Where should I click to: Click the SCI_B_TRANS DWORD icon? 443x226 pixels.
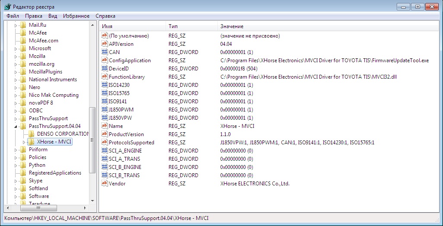105,175
